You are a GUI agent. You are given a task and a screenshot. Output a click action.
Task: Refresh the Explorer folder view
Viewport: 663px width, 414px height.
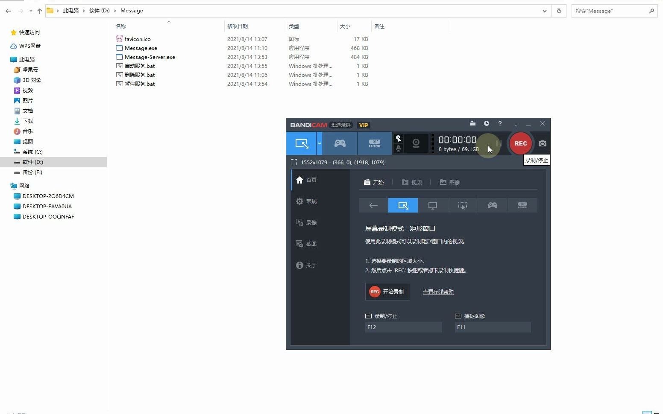point(559,11)
